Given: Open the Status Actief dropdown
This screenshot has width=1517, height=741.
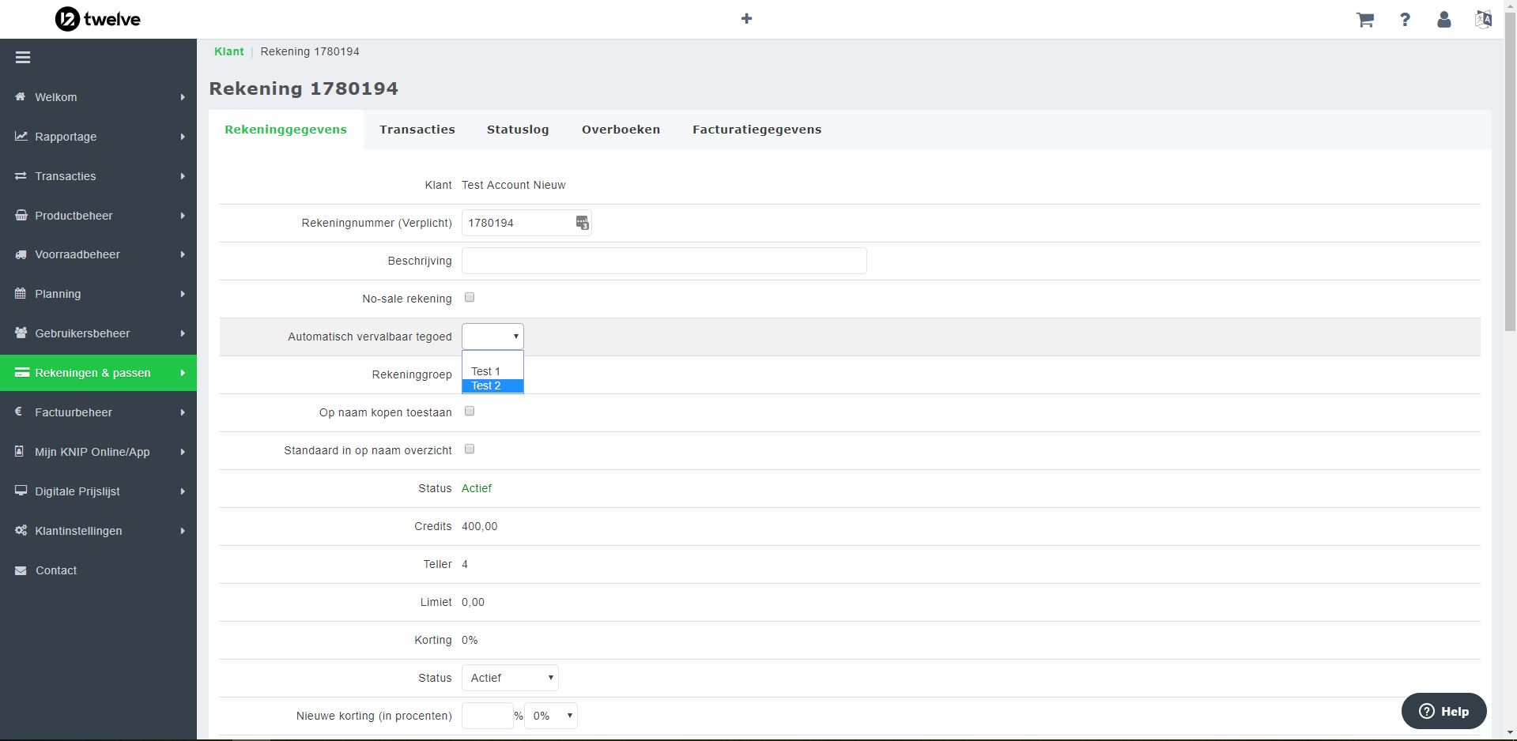Looking at the screenshot, I should pos(510,678).
